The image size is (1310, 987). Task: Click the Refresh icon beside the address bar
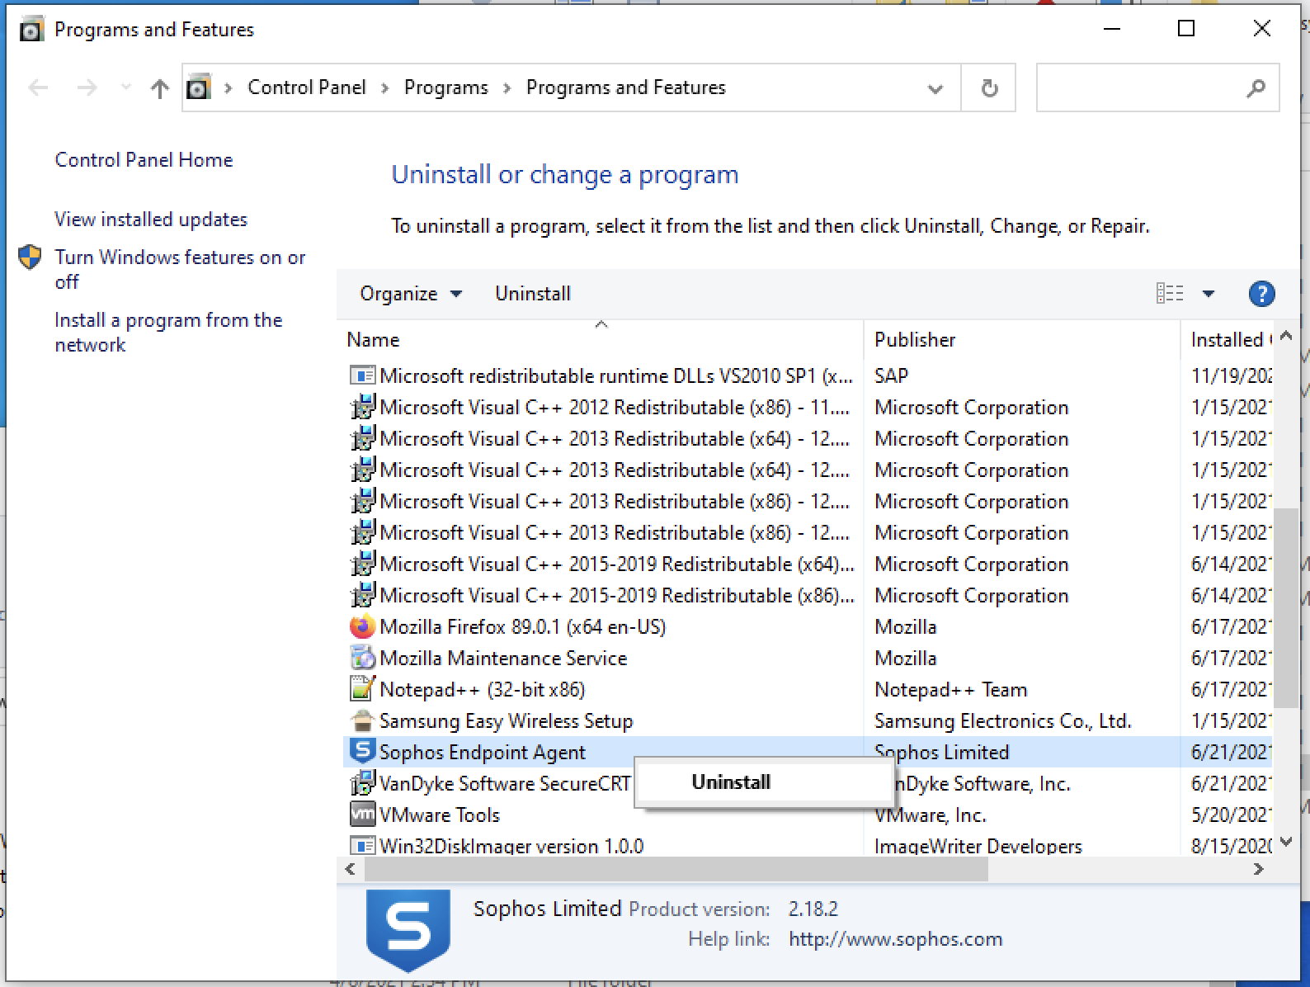(989, 88)
